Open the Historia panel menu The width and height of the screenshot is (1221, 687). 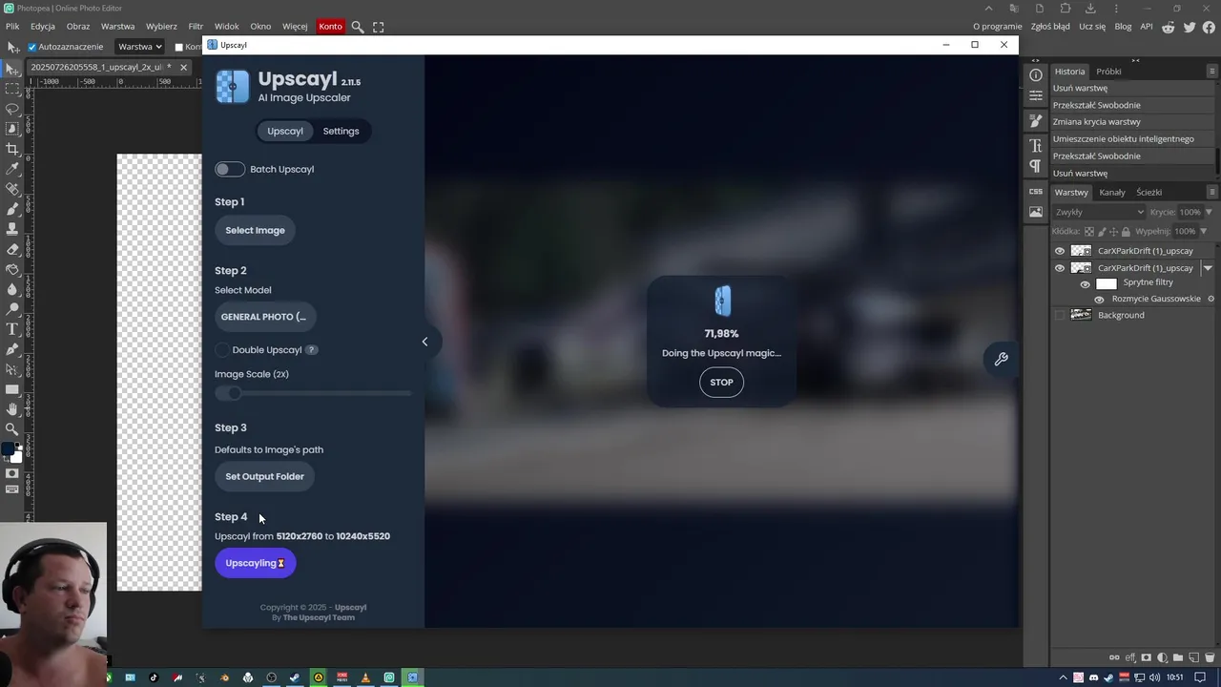(x=1212, y=71)
